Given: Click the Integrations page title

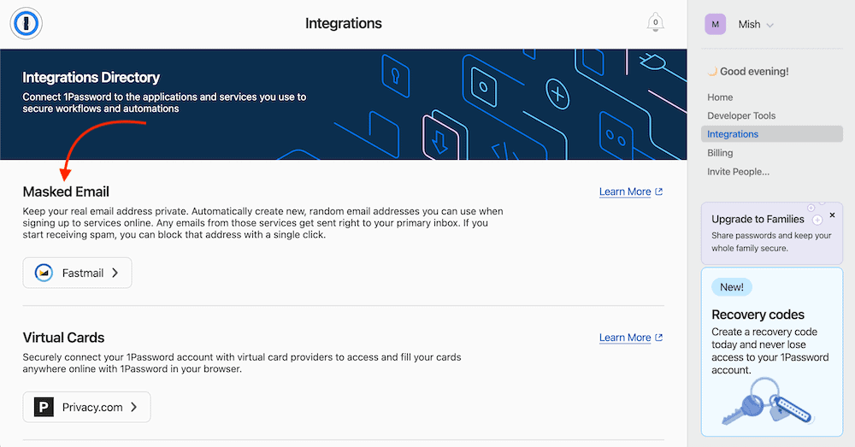Looking at the screenshot, I should 344,23.
